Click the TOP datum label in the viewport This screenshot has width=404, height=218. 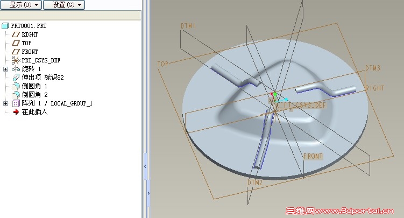tap(163, 64)
